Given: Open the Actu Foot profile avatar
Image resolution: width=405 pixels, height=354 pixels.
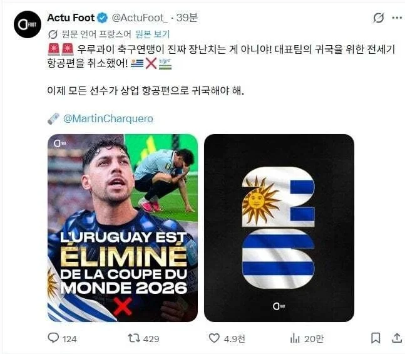Looking at the screenshot, I should tap(27, 24).
